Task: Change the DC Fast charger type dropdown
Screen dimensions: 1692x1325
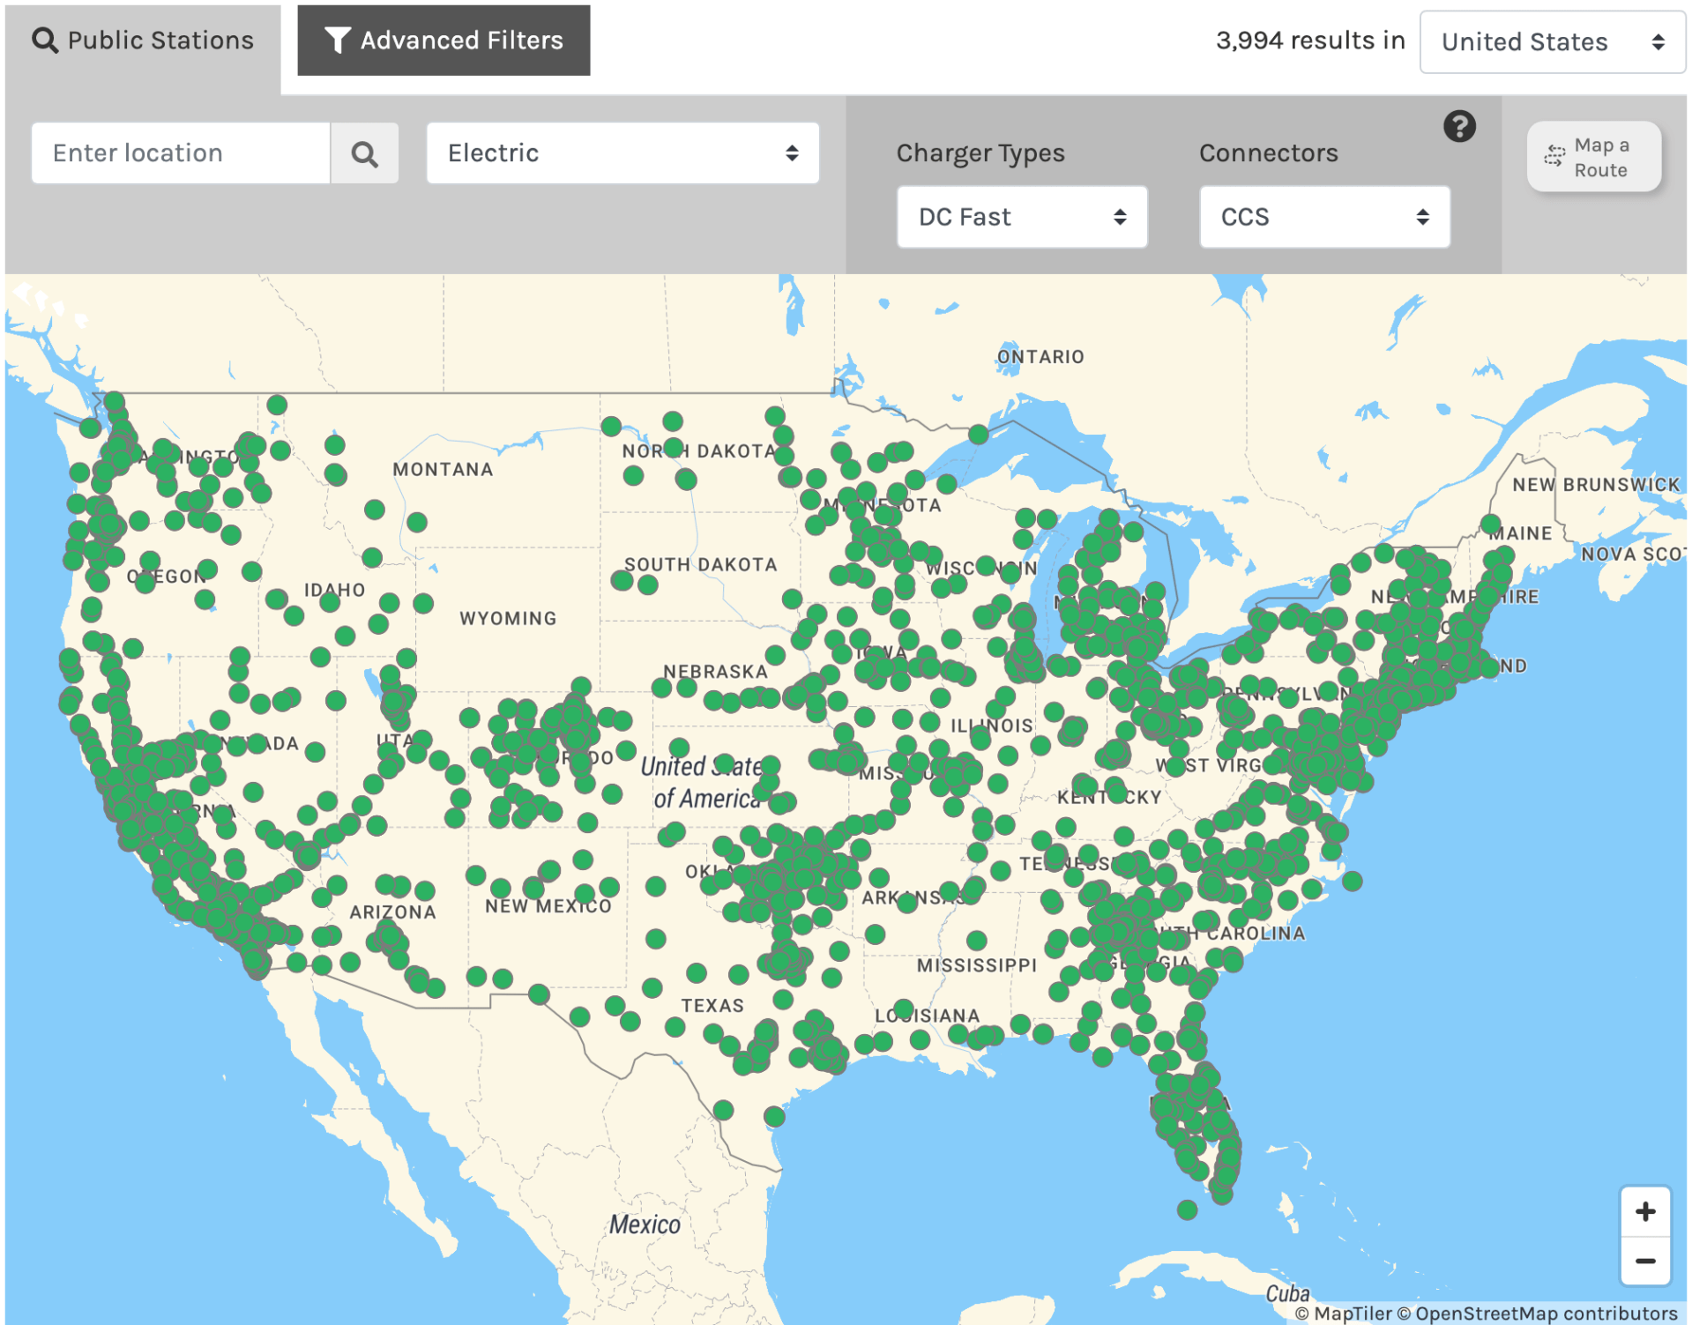Action: (x=1021, y=217)
